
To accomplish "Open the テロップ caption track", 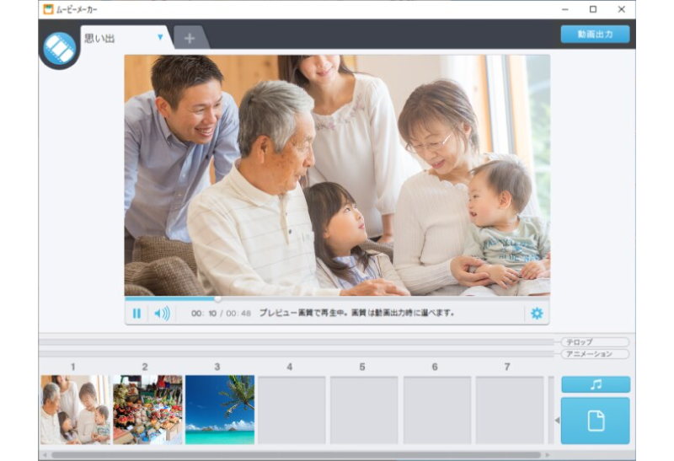I will tap(595, 342).
